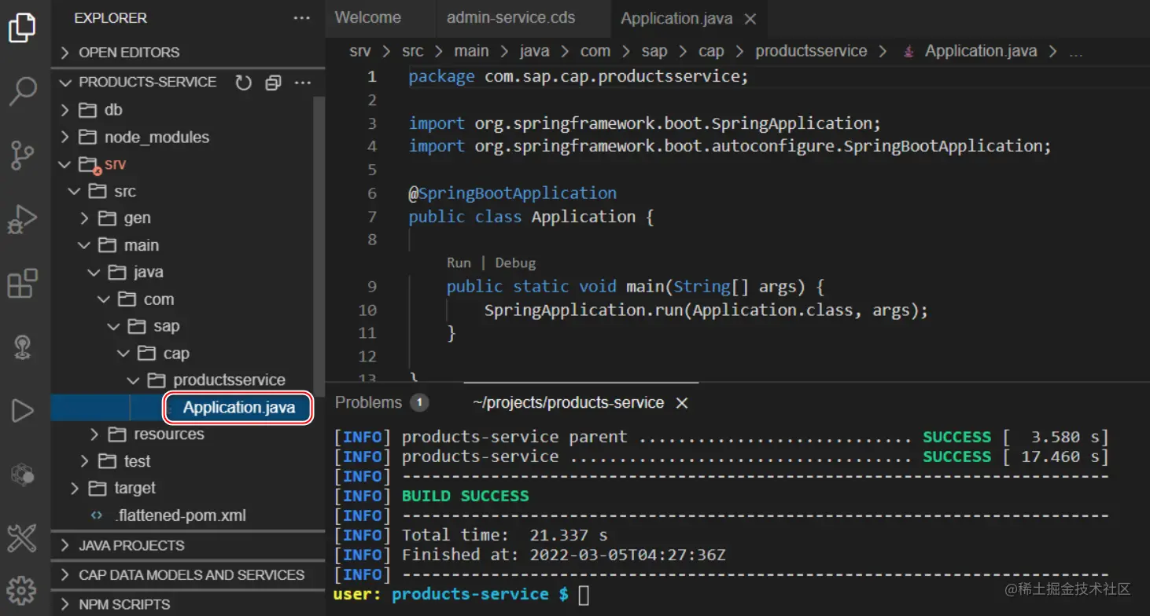Expand the target folder

75,489
